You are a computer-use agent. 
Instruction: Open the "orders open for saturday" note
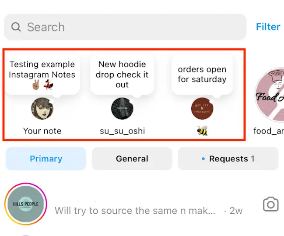point(202,74)
